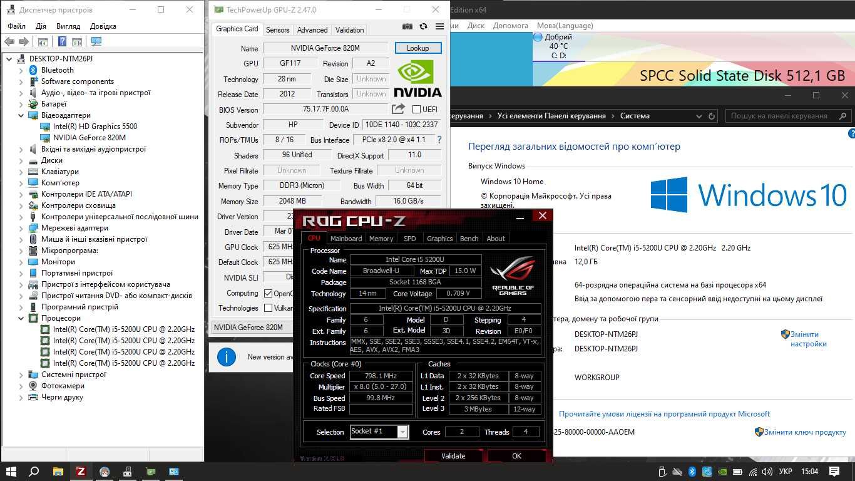Open the Файл menu in Device Manager
This screenshot has height=481, width=855.
[17, 26]
